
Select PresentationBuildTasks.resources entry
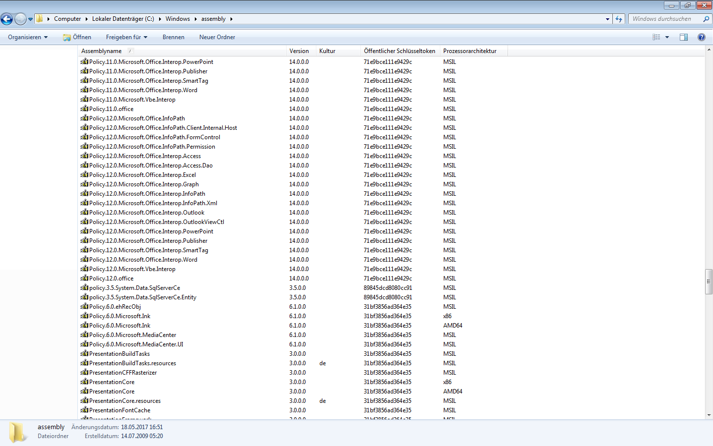click(132, 363)
